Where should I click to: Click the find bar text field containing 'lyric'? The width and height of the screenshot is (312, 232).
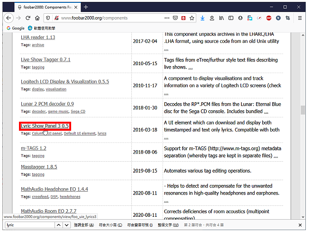30,225
